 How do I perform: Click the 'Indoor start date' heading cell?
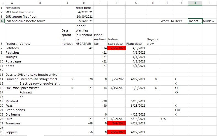(117, 35)
